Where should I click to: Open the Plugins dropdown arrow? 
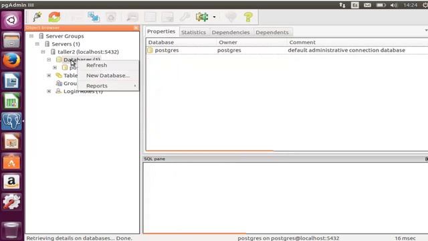coord(214,17)
